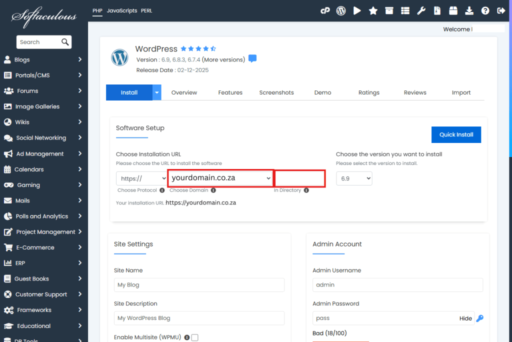Open the https:// protocol dropdown

(x=142, y=178)
